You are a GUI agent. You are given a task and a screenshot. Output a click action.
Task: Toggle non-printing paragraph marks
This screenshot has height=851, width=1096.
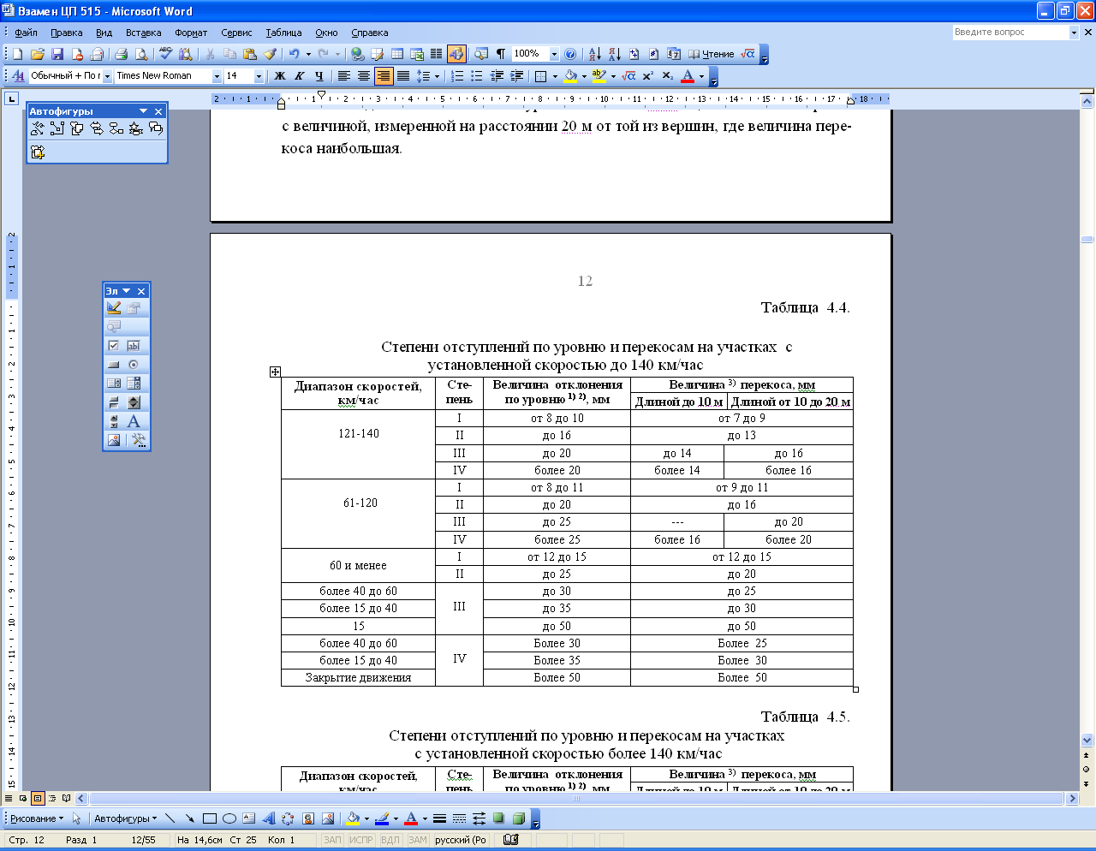click(x=501, y=54)
